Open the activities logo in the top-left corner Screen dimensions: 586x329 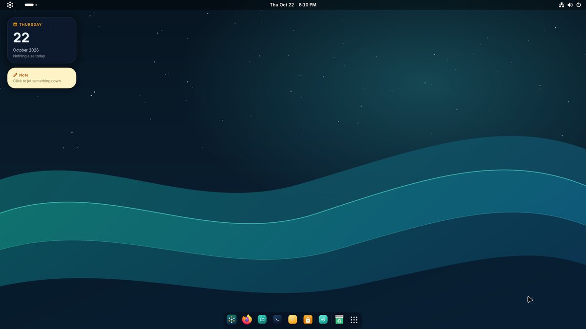10,5
